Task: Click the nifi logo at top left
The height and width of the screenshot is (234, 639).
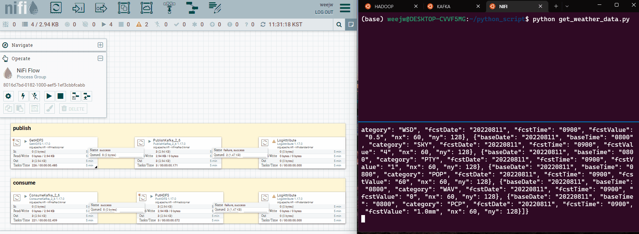Action: 21,8
